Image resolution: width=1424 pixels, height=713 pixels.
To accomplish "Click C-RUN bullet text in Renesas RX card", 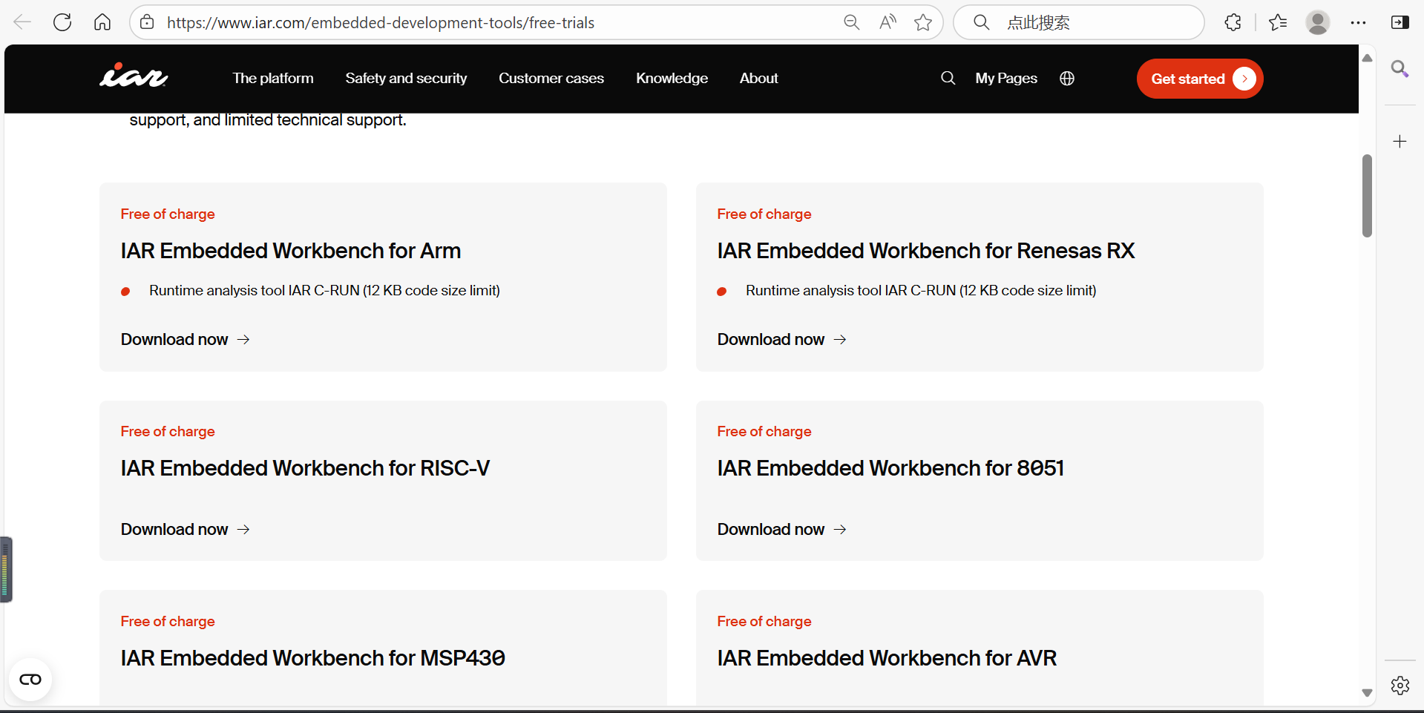I will [921, 291].
